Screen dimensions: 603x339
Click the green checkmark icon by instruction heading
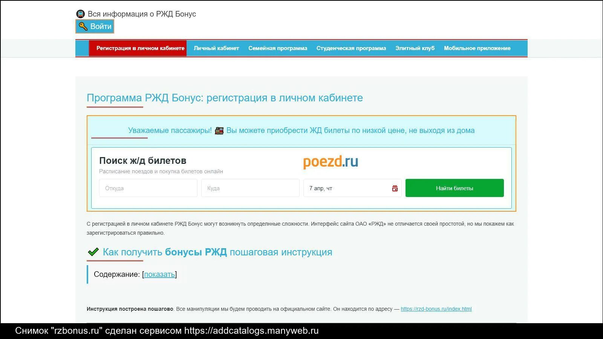pos(93,252)
